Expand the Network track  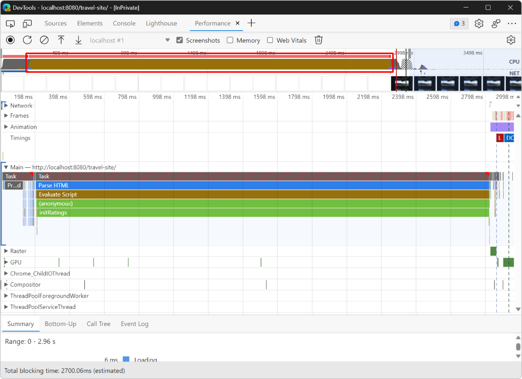point(6,105)
